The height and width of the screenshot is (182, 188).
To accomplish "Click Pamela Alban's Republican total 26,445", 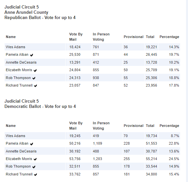I will click(151, 55).
